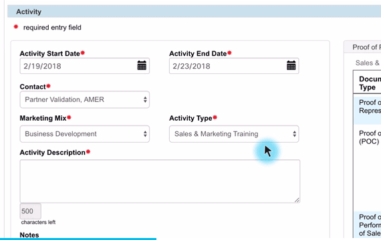Click the Activity Description label
This screenshot has width=381, height=240.
53,153
